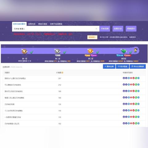Click keyword 一张图带你看懂元宇宙
Image resolution: width=148 pixels, height=148 pixels.
click(13, 117)
